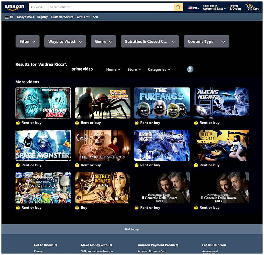Click the Let Us Help You heading
Image resolution: width=264 pixels, height=255 pixels.
click(214, 245)
